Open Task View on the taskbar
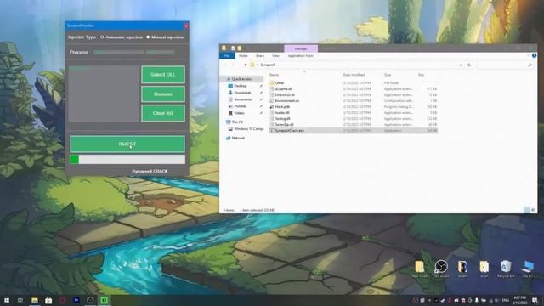Screen dimensions: 544x306 tap(20, 300)
